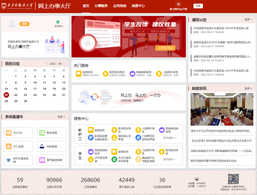Open 二级单位新建网站申请 icon
This screenshot has width=257, height=195.
(x=138, y=138)
